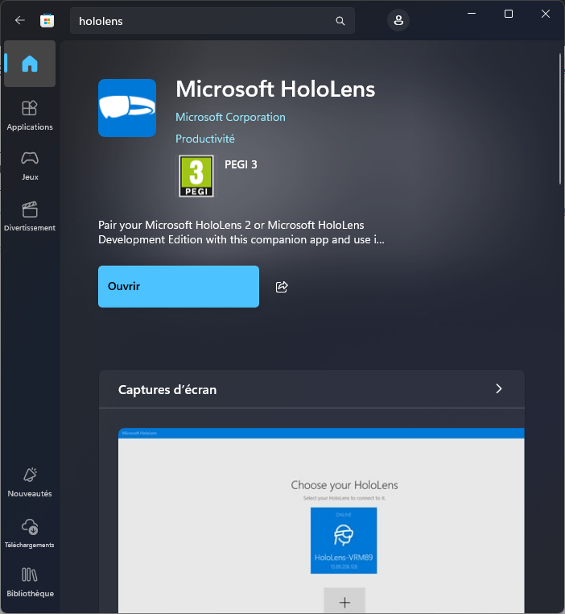Open the Microsoft Corporation publisher link
The height and width of the screenshot is (614, 565).
[230, 117]
